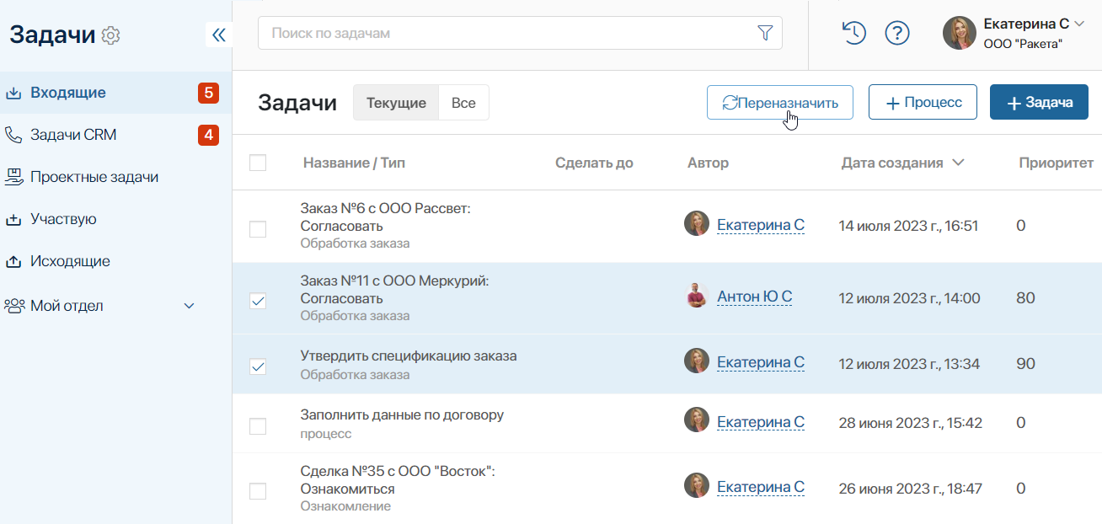The height and width of the screenshot is (524, 1102).
Task: Open Екатерина С link in Заказ №6 row
Action: click(761, 225)
